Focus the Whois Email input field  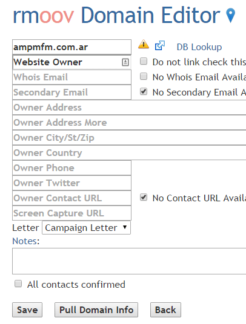72,77
